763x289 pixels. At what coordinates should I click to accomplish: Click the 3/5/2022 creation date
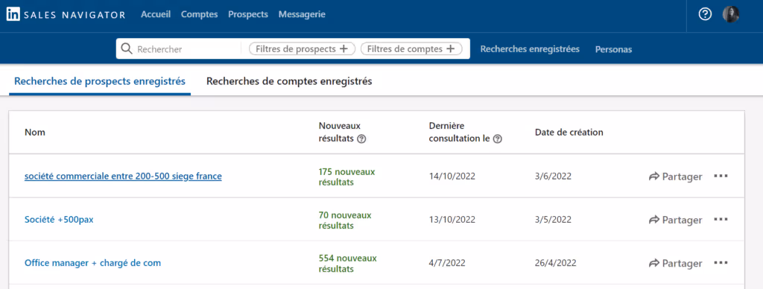pyautogui.click(x=554, y=220)
